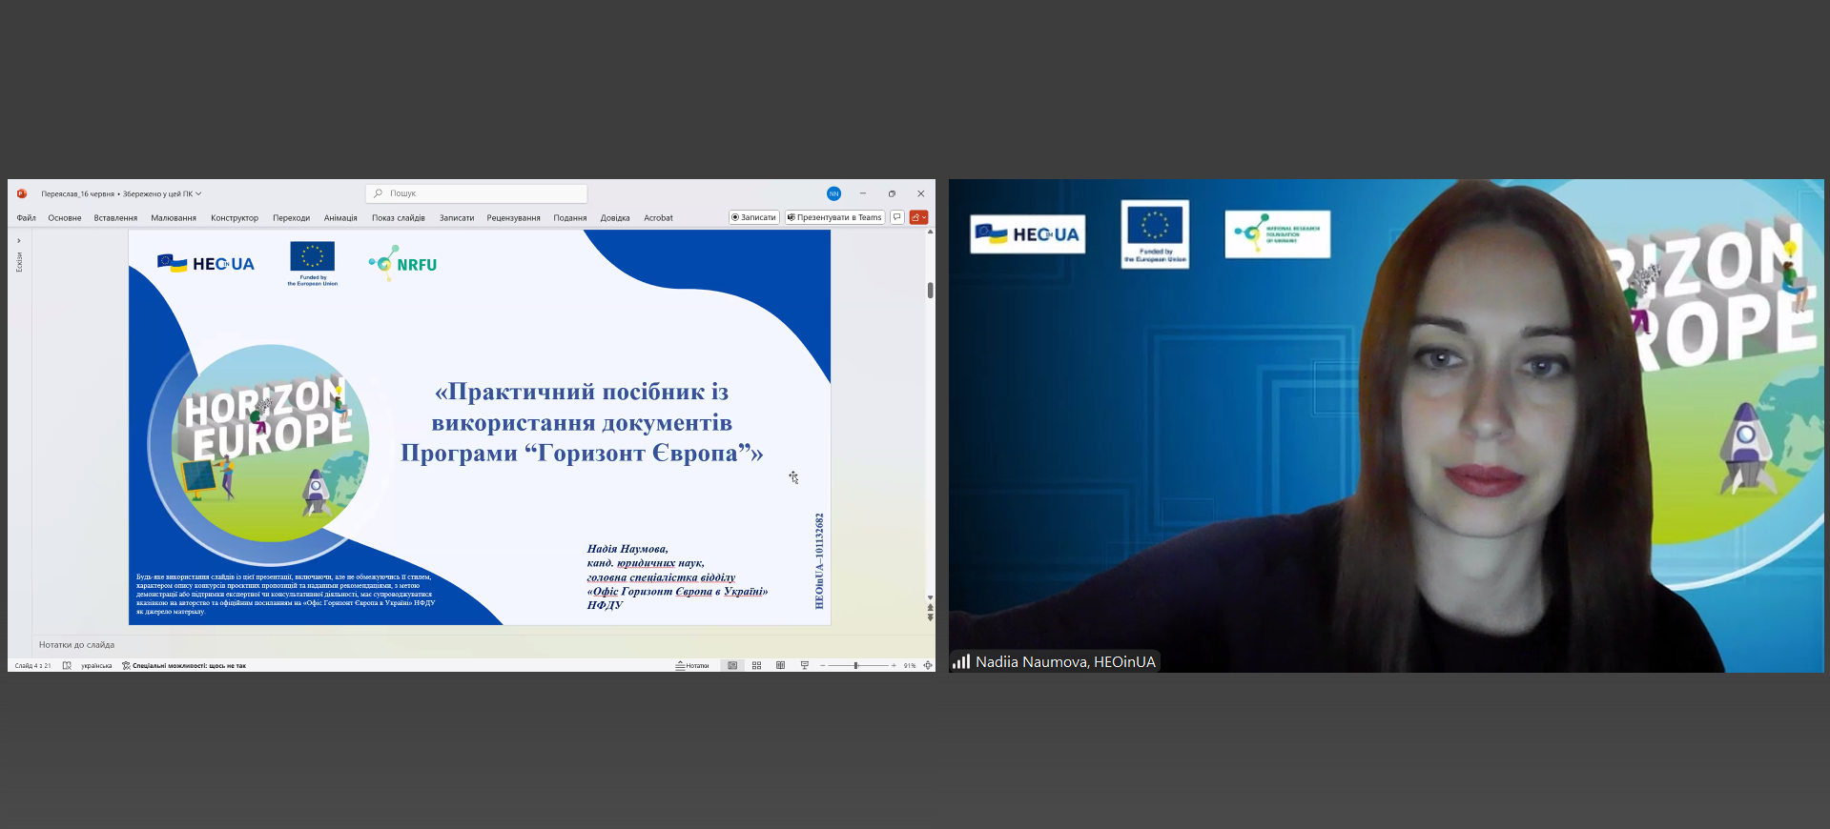Open the Довідка tab
This screenshot has height=829, width=1830.
click(615, 218)
